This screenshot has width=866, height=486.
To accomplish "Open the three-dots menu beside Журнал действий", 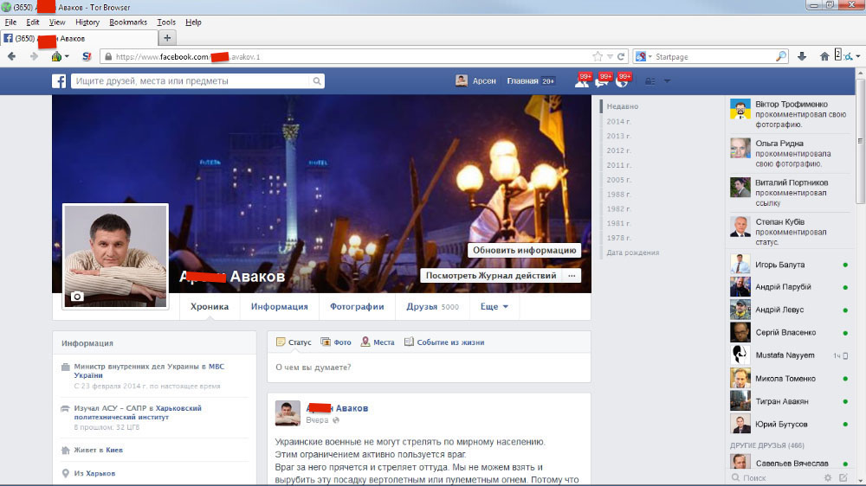I will tap(571, 276).
